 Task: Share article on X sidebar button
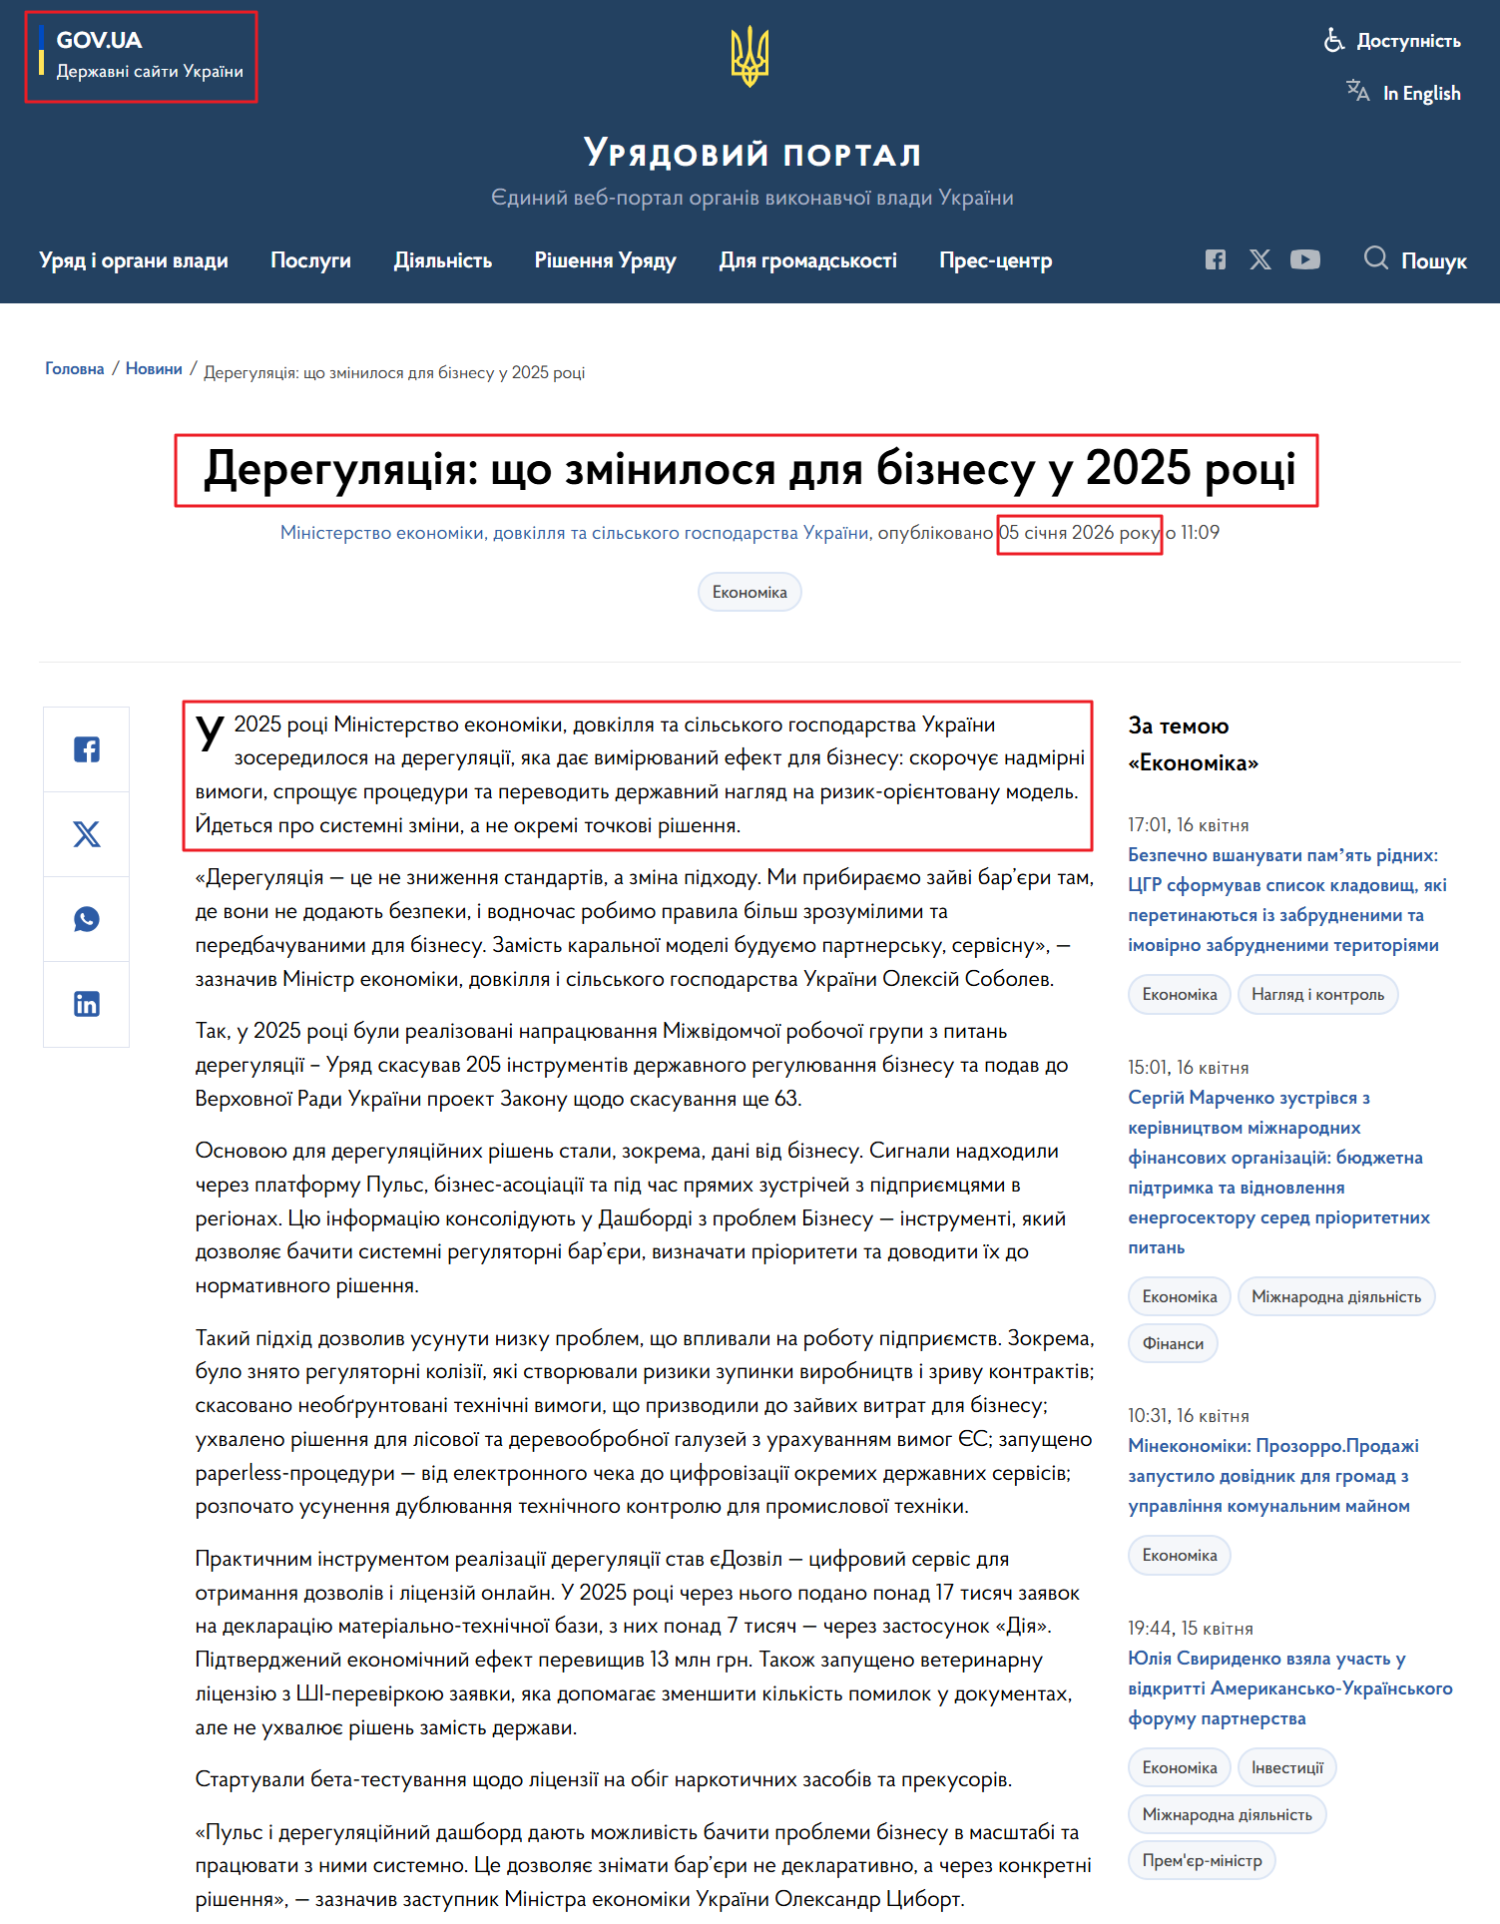[87, 834]
